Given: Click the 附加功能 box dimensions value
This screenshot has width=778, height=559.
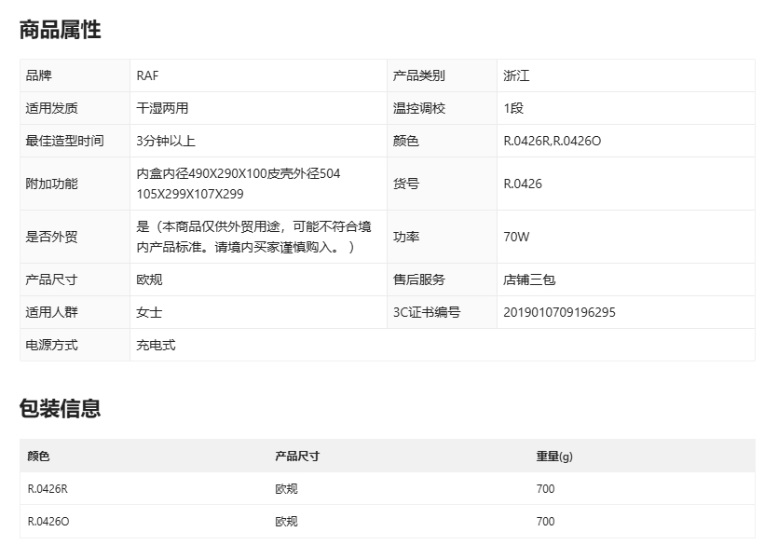Looking at the screenshot, I should pyautogui.click(x=239, y=184).
